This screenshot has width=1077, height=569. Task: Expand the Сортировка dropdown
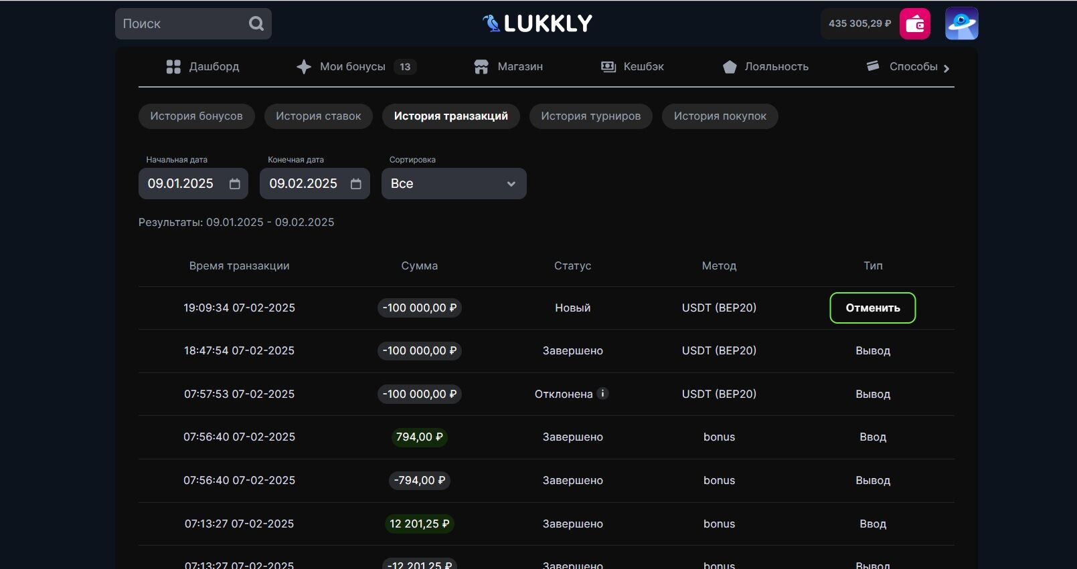(x=454, y=184)
